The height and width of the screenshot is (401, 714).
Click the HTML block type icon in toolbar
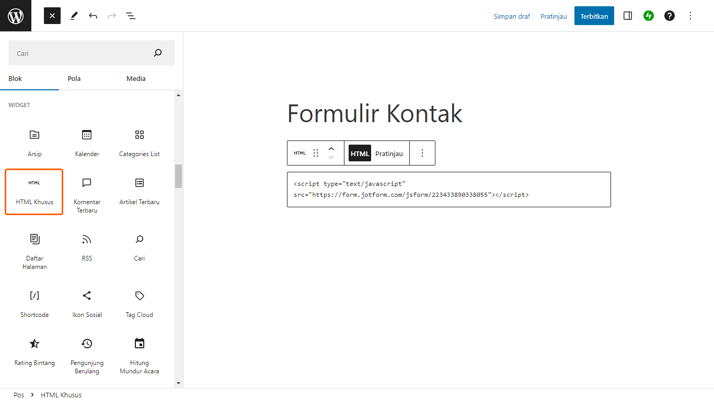coord(300,153)
